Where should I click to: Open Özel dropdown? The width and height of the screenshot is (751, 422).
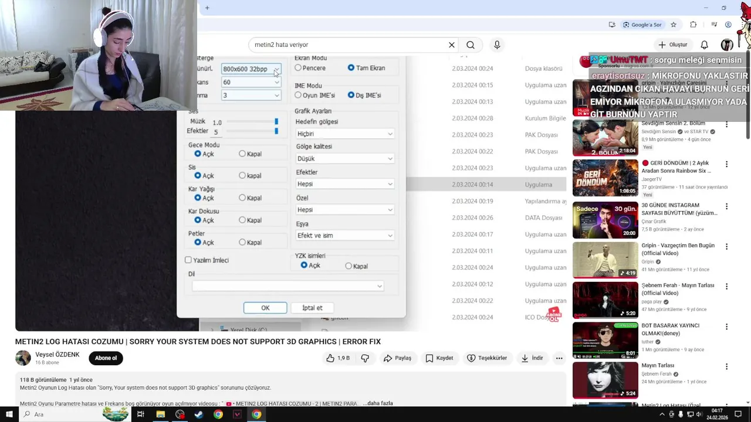pos(345,210)
